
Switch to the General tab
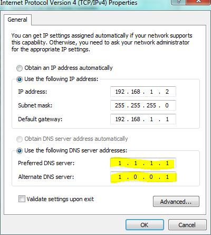click(17, 20)
